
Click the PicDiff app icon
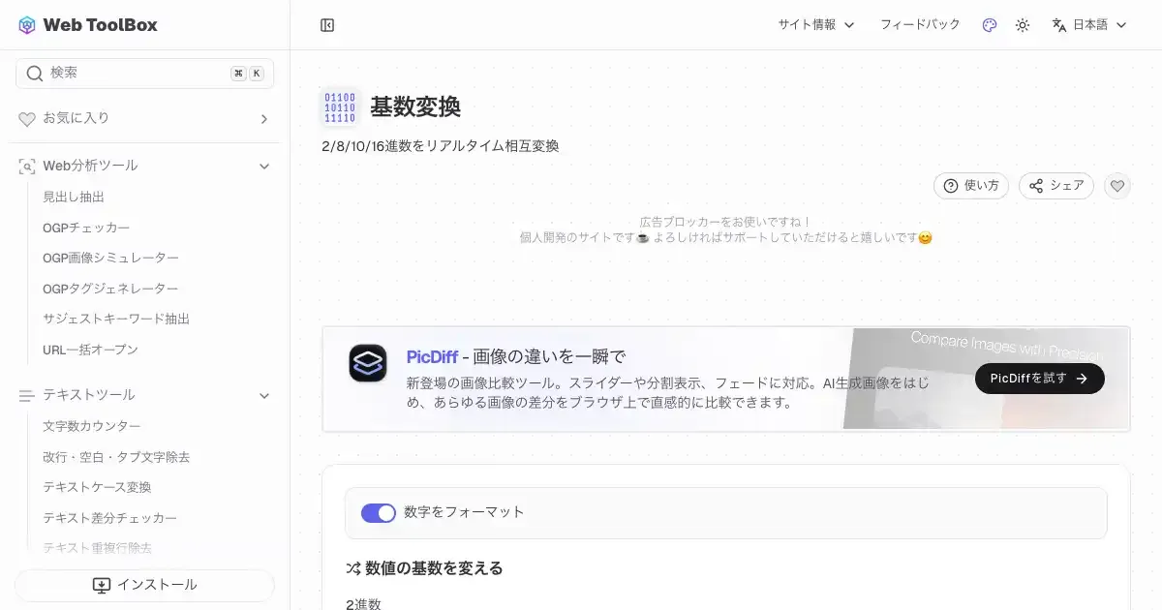tap(368, 363)
